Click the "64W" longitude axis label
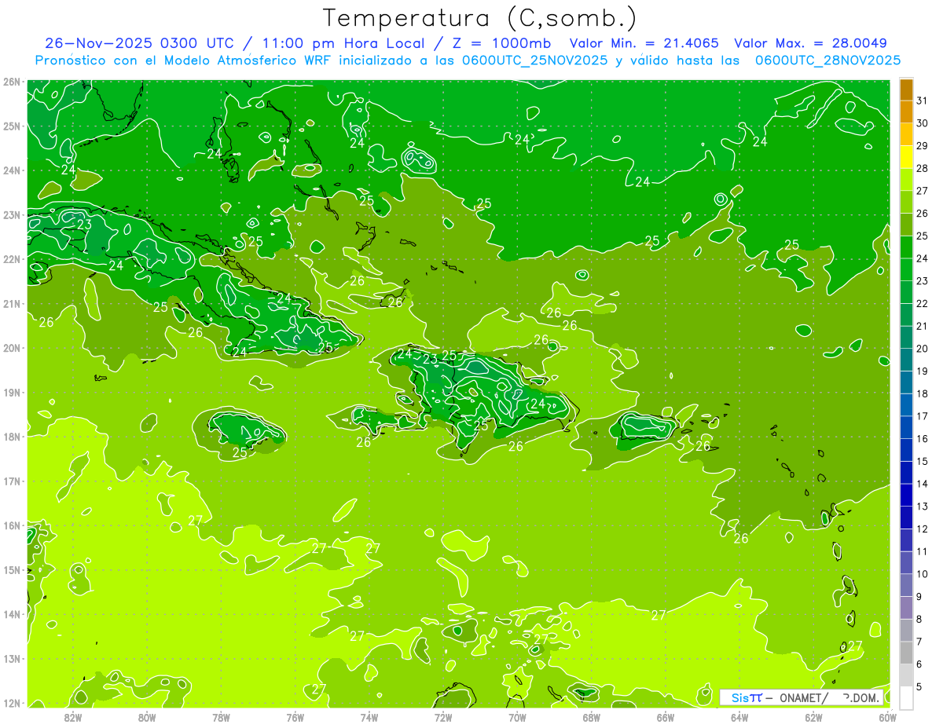943x728 pixels. pyautogui.click(x=739, y=717)
